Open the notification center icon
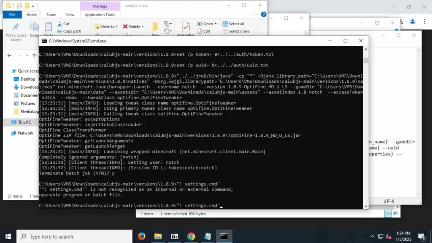Screen dimensions: 432x243 tap(422, 237)
